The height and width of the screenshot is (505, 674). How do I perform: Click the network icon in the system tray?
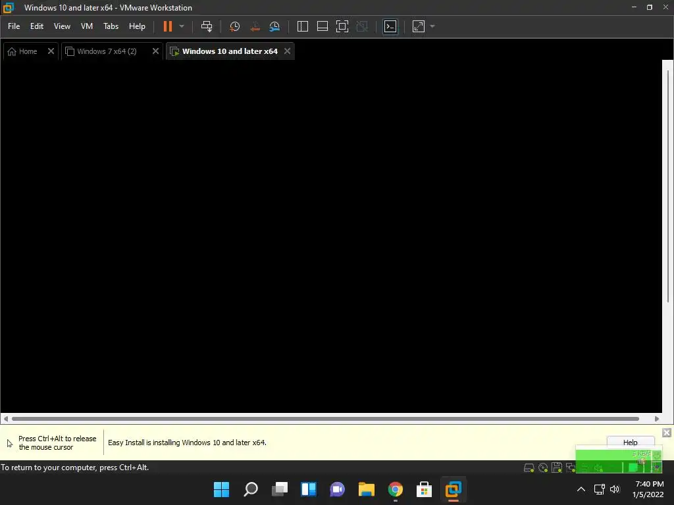(x=599, y=489)
